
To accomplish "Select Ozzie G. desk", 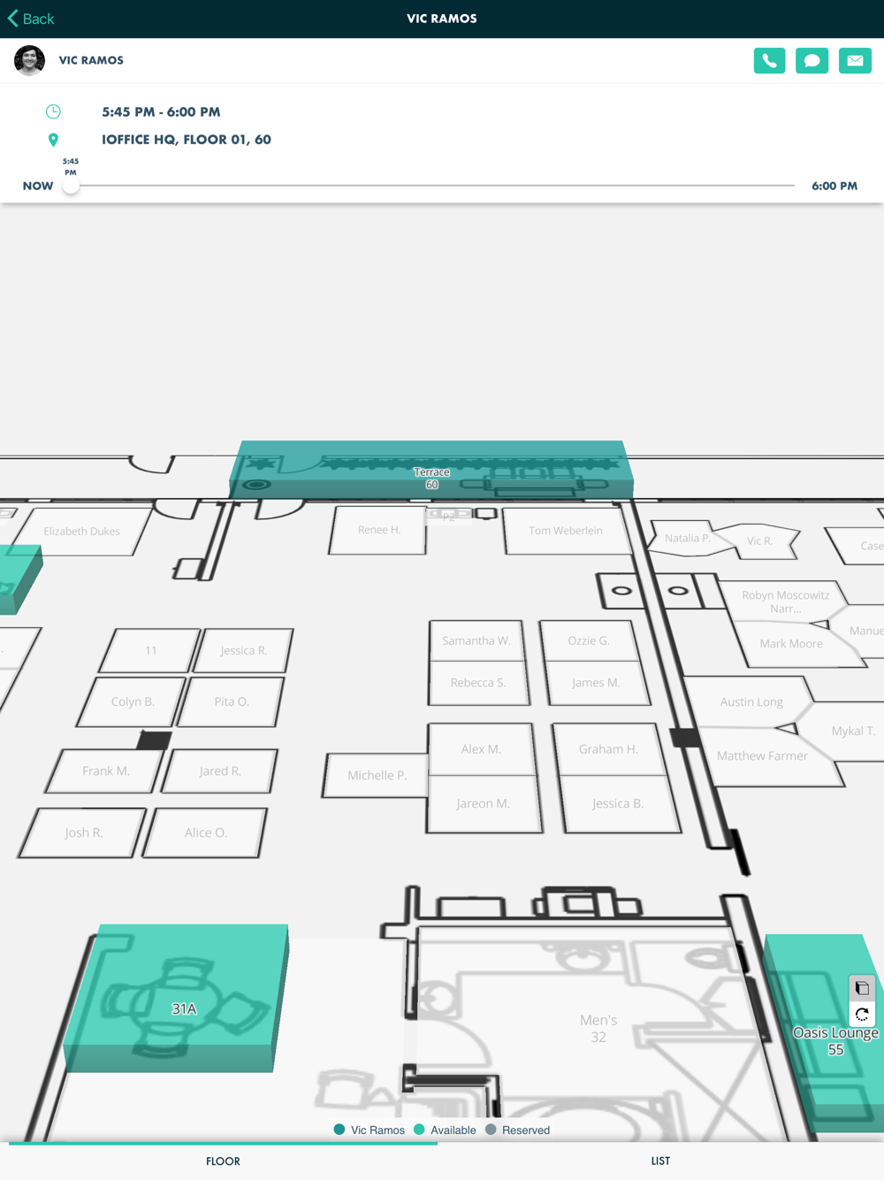I will pyautogui.click(x=589, y=640).
